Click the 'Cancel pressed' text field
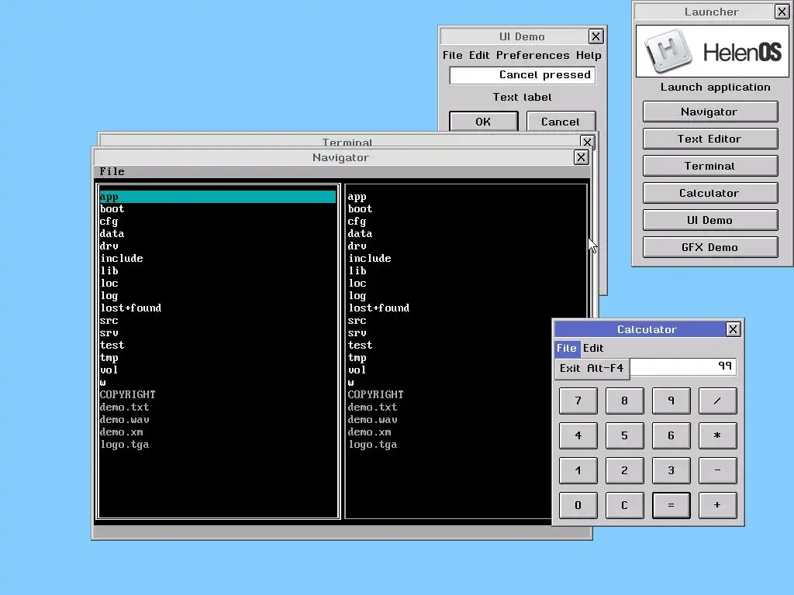 522,75
